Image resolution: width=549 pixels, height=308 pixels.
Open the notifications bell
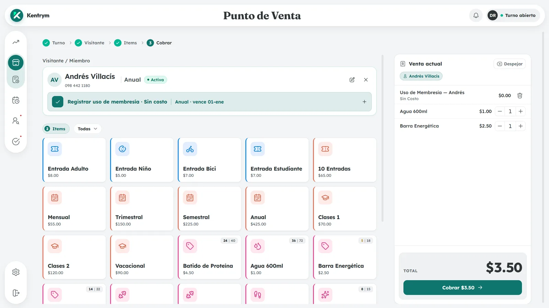click(x=476, y=15)
